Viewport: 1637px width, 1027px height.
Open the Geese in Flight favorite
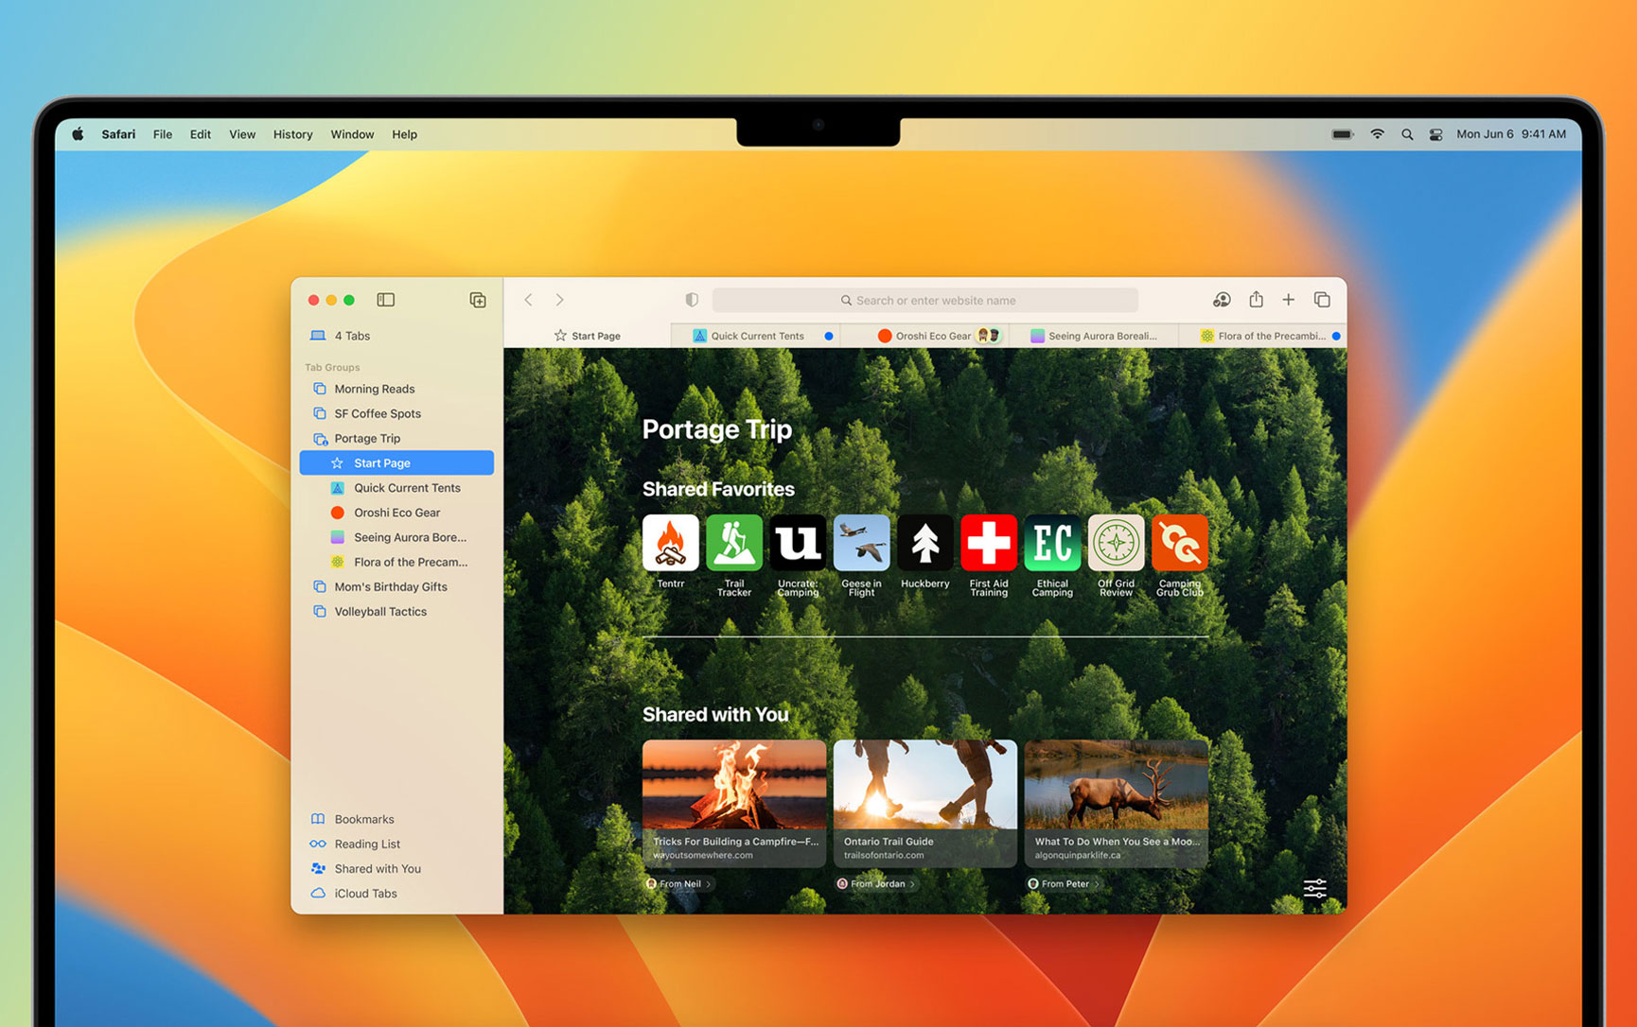click(x=861, y=543)
